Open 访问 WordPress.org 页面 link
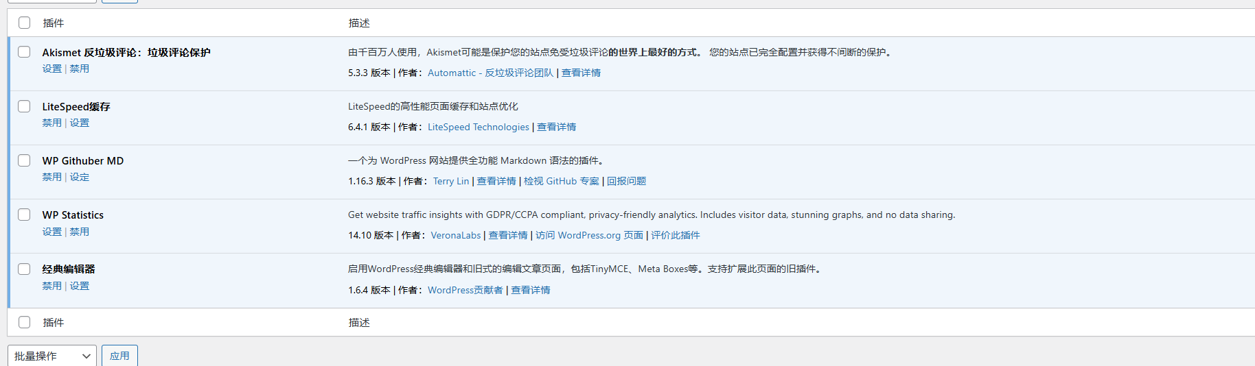The height and width of the screenshot is (366, 1255). click(589, 235)
